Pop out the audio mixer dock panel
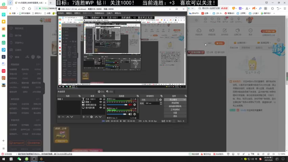Viewport: 288px width, 162px height. pyautogui.click(x=138, y=96)
